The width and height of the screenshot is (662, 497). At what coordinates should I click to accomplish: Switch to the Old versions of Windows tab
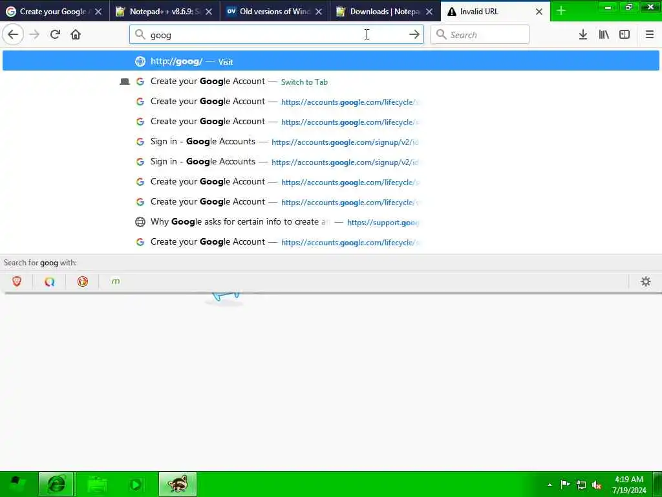[x=275, y=12]
